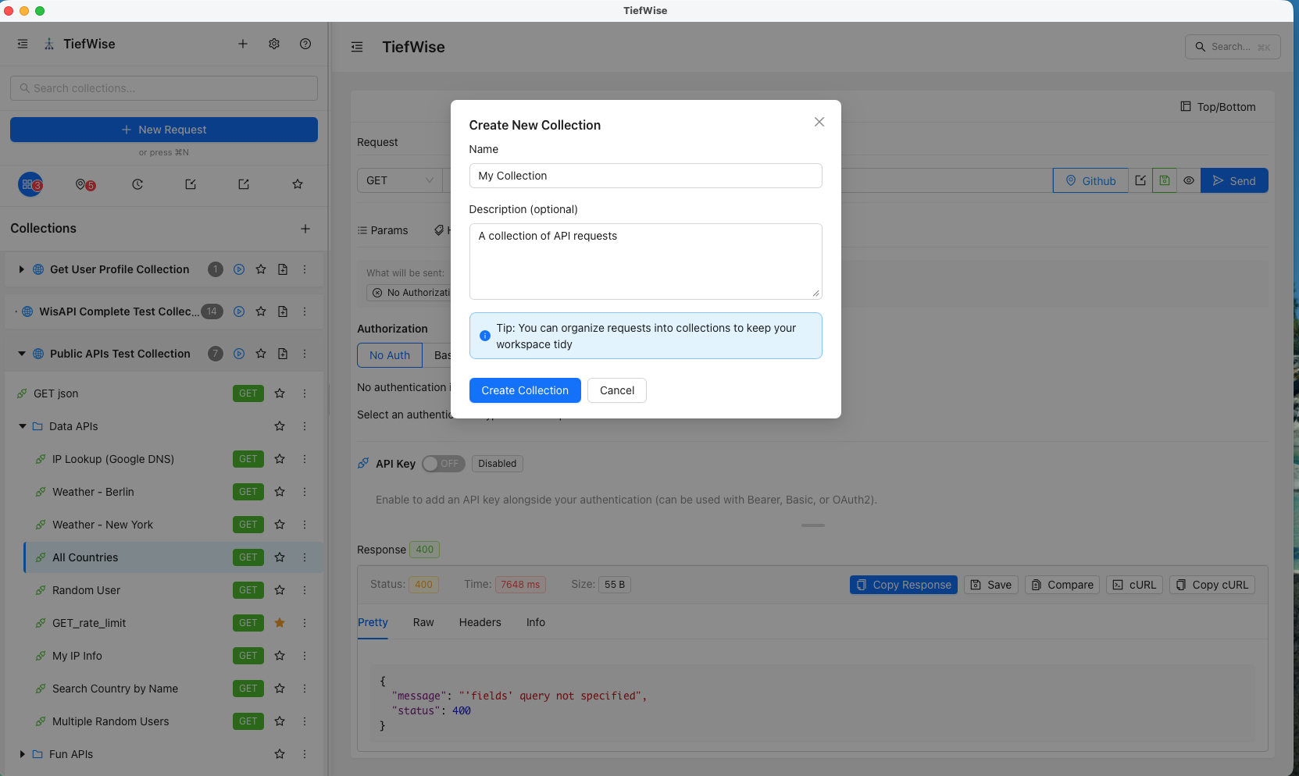The width and height of the screenshot is (1299, 776).
Task: Star the All Countries request
Action: (280, 557)
